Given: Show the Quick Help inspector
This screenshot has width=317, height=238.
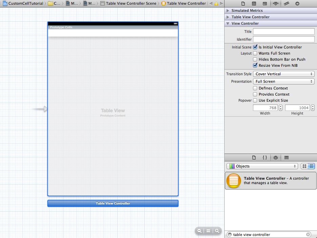Looking at the screenshot, I should pyautogui.click(x=255, y=3).
